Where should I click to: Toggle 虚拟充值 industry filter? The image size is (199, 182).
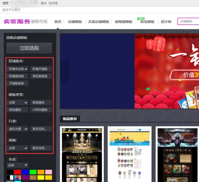point(18,129)
